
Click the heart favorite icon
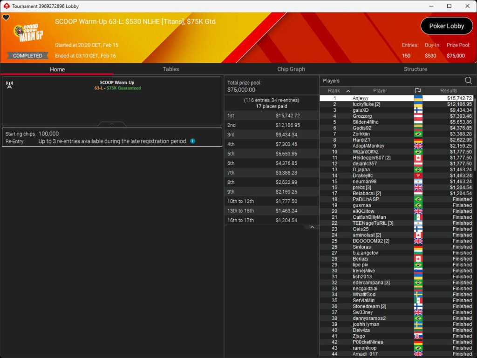(x=6, y=18)
